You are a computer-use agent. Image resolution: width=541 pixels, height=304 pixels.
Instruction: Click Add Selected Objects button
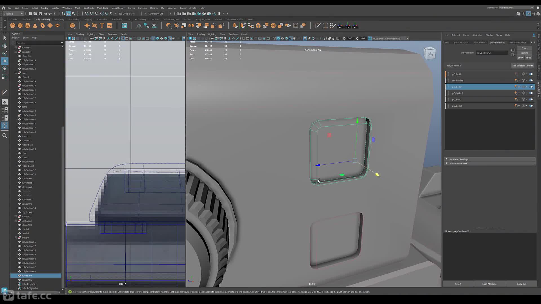[x=522, y=66]
